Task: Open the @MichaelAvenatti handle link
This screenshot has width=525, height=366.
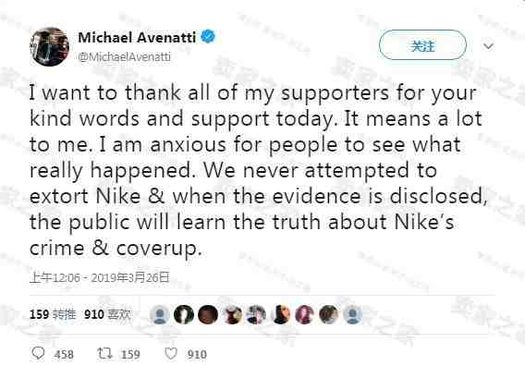Action: [x=124, y=57]
